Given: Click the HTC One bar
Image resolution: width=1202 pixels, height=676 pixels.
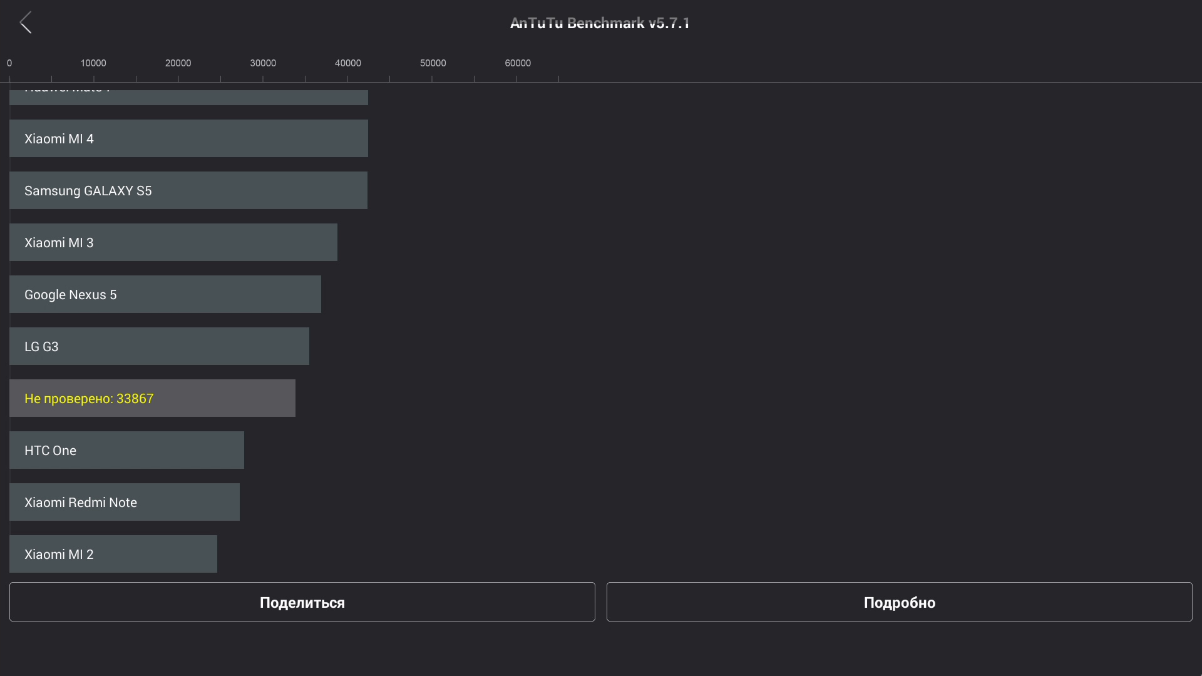Looking at the screenshot, I should pyautogui.click(x=126, y=450).
